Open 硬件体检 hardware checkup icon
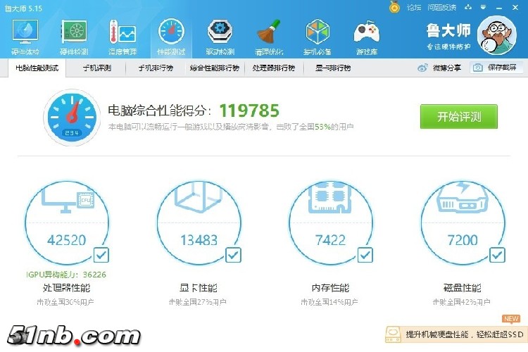The image size is (528, 352). (x=26, y=36)
